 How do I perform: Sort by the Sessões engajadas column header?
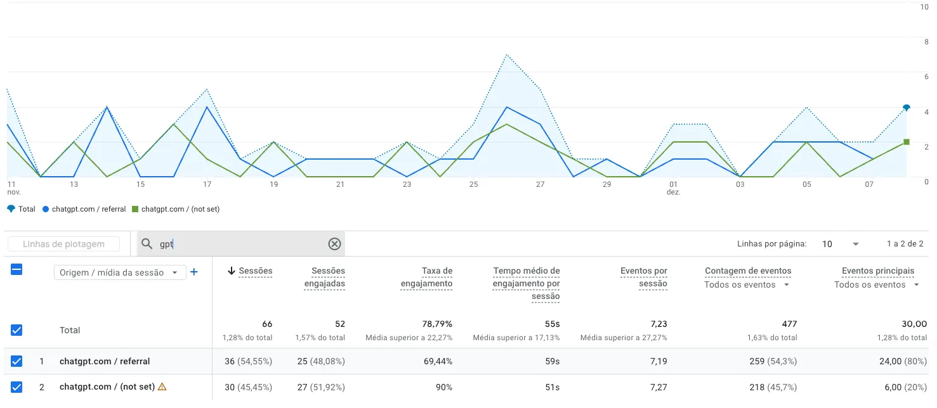[x=325, y=277]
